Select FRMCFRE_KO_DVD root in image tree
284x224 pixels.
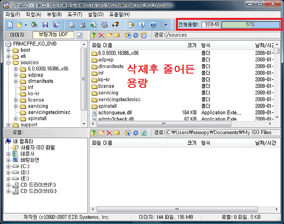coord(35,44)
